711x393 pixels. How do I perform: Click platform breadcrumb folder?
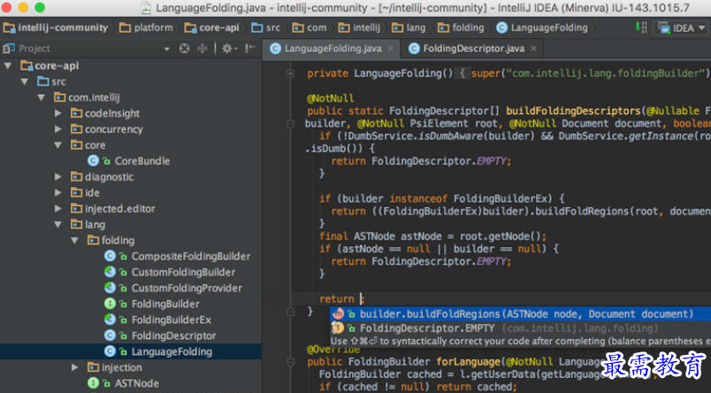point(146,27)
